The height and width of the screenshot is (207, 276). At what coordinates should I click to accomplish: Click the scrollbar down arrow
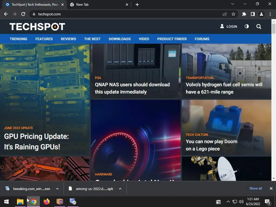pyautogui.click(x=274, y=178)
